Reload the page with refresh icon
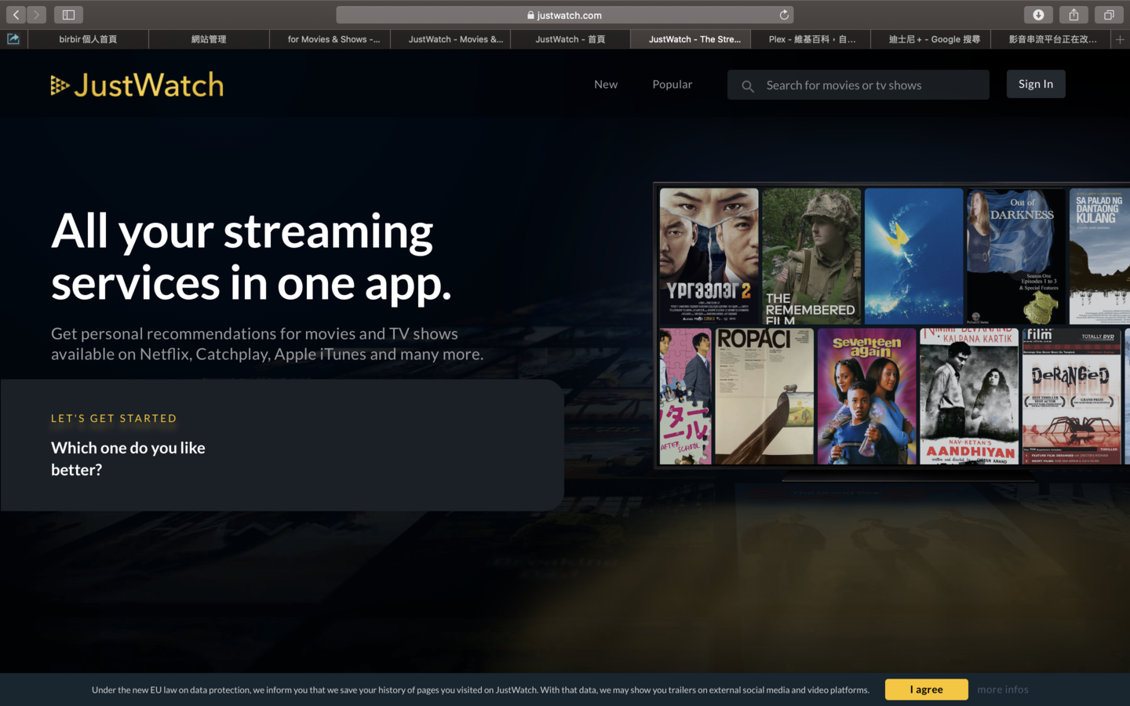Screen dimensions: 1130x706 [x=784, y=15]
